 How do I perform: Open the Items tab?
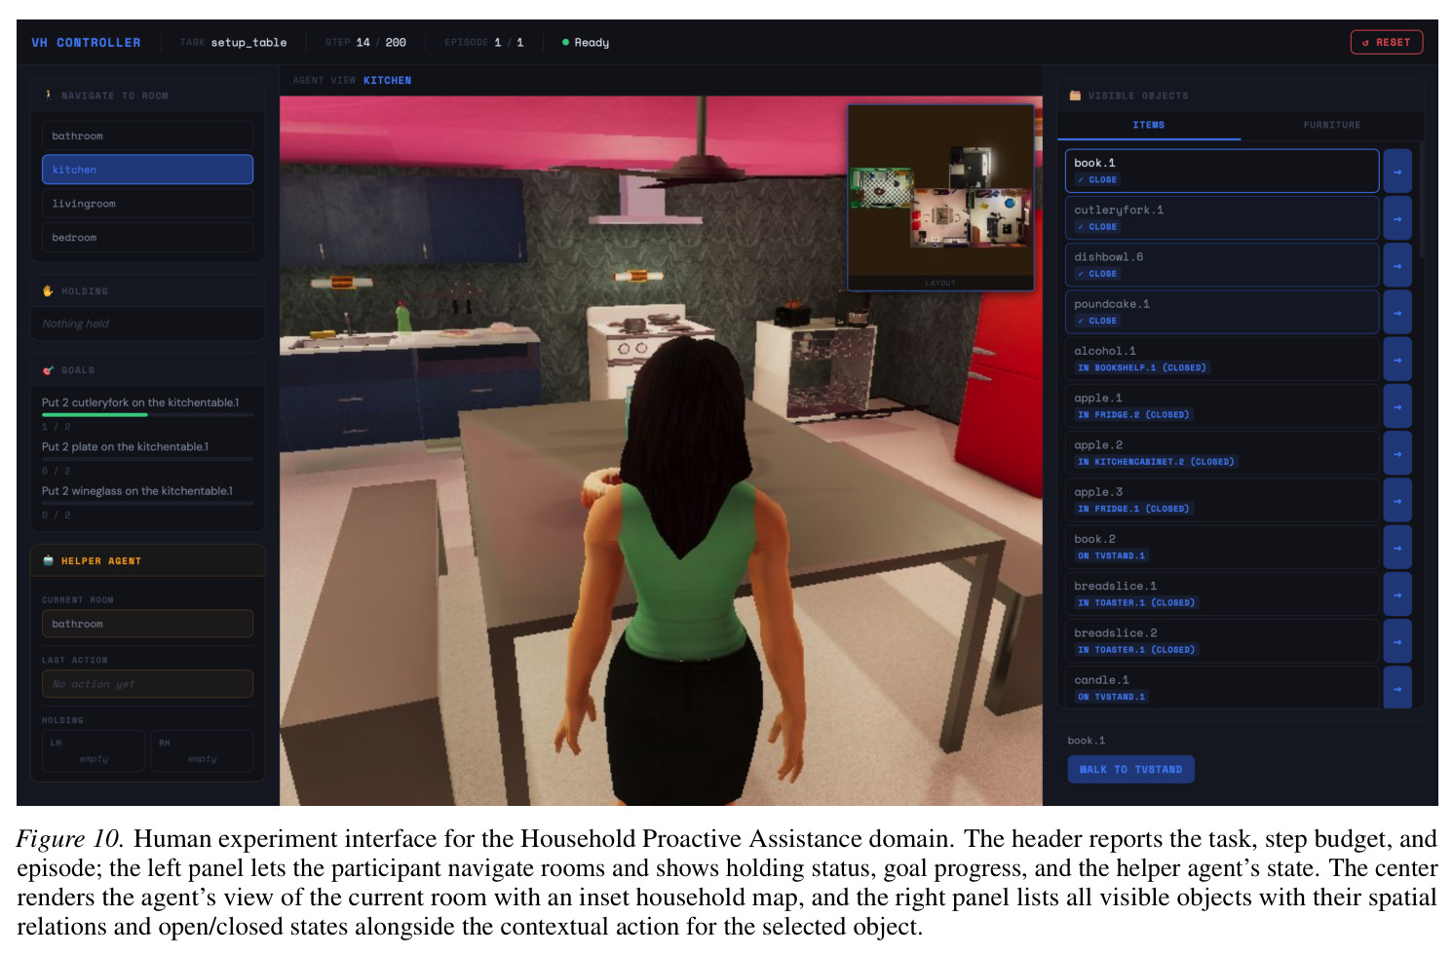coord(1149,125)
